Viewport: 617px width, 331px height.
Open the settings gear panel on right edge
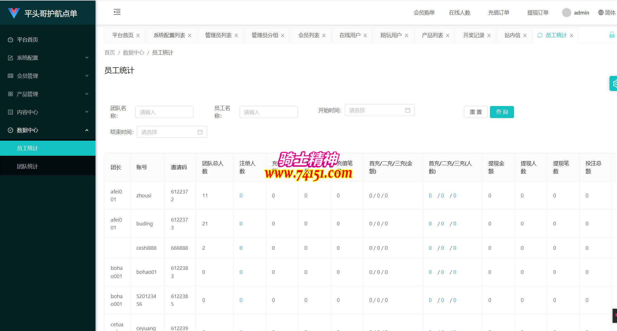pos(614,83)
